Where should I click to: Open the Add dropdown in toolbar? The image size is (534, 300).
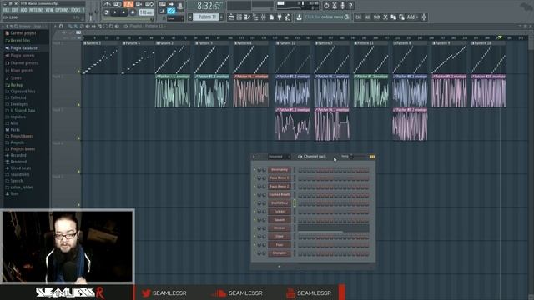coord(412,17)
